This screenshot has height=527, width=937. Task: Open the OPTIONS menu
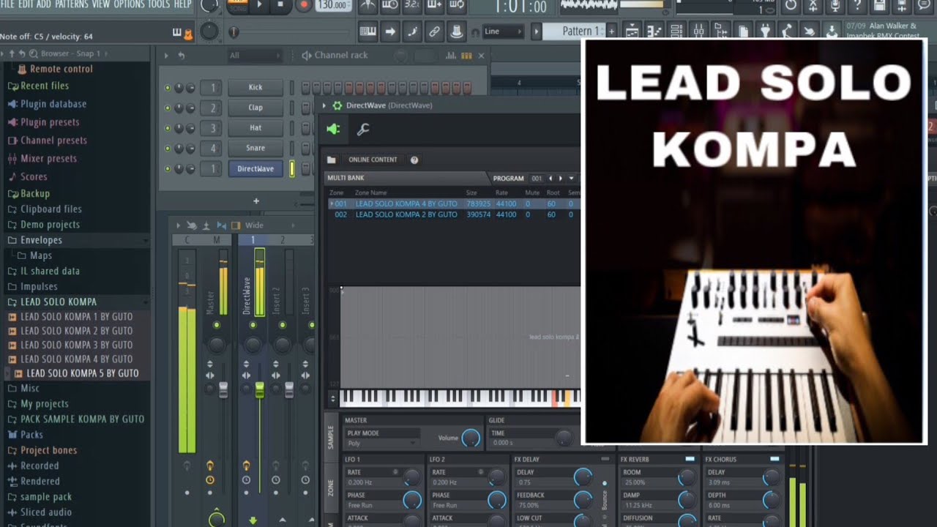click(x=129, y=4)
